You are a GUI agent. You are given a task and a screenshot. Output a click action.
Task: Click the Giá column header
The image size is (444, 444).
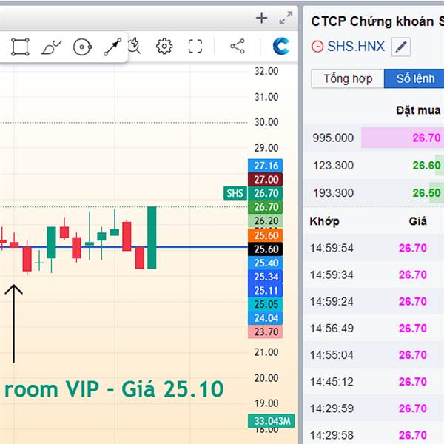417,221
